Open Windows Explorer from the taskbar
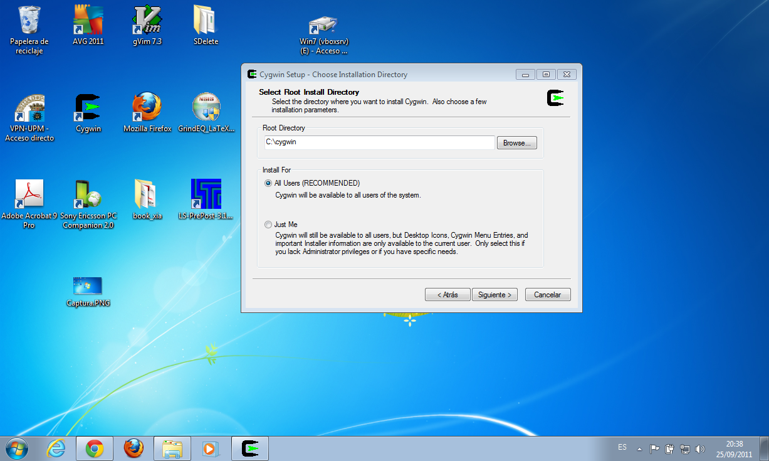 (172, 448)
